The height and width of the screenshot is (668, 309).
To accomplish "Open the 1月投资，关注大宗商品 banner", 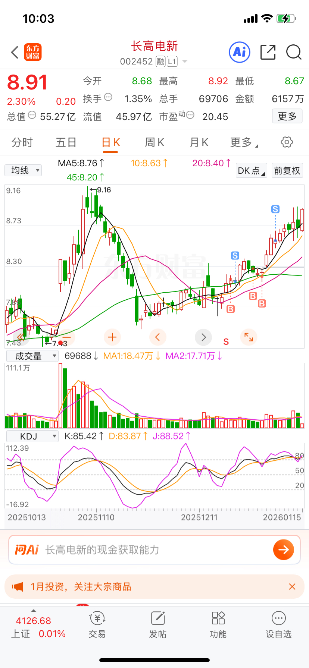I will 154,587.
